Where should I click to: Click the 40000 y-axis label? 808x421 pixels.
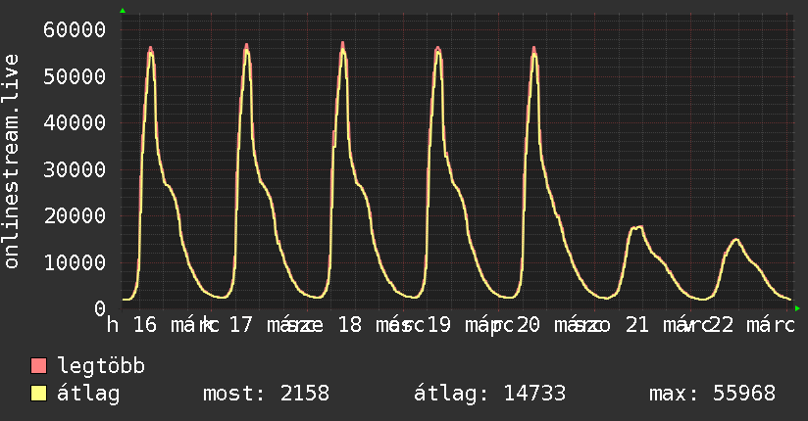[75, 123]
